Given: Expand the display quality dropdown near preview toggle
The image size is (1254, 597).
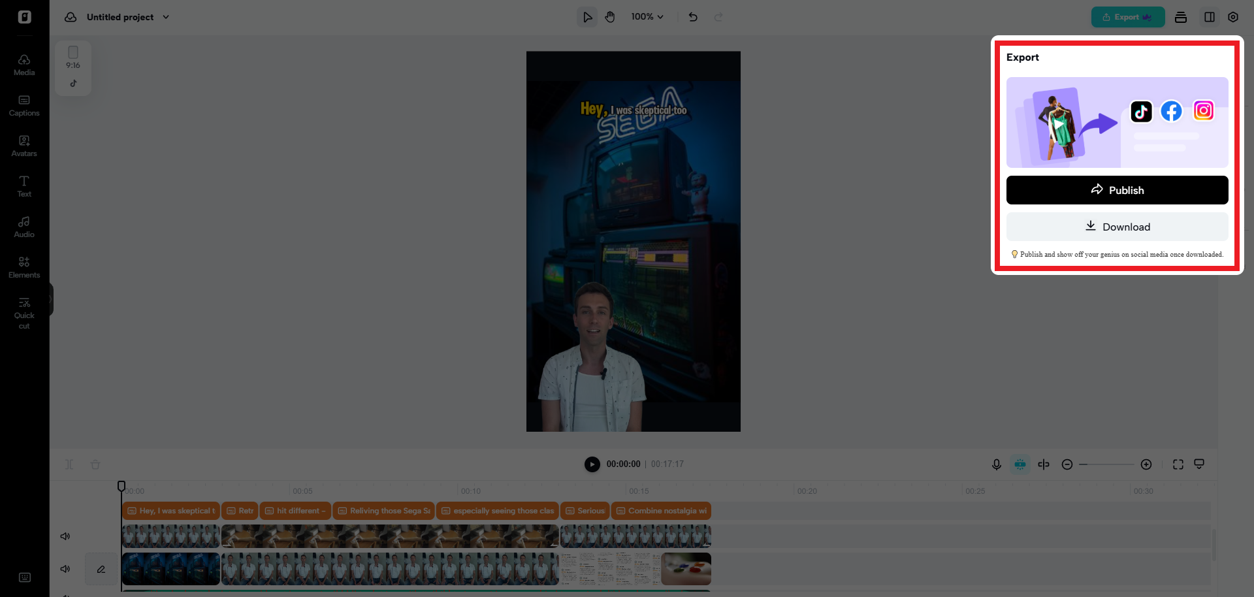Looking at the screenshot, I should 1200,464.
